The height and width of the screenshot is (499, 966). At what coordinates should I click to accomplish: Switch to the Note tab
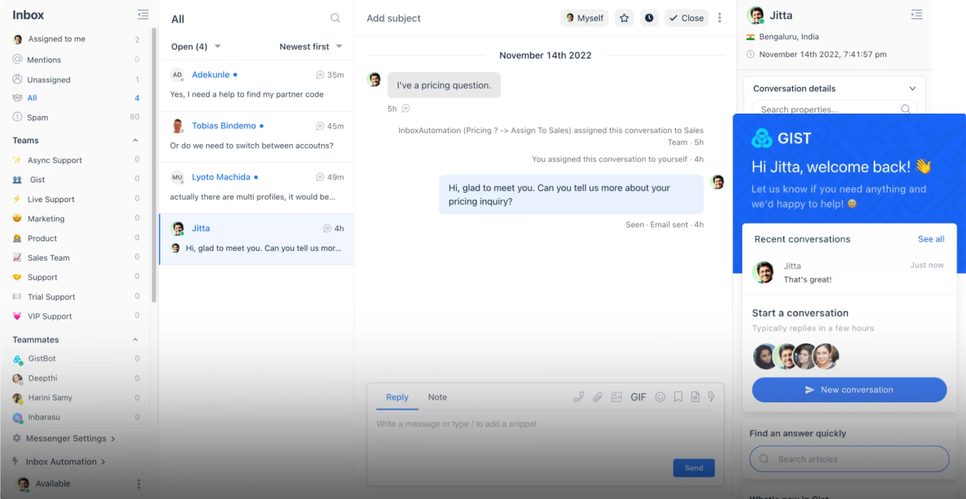pos(437,397)
